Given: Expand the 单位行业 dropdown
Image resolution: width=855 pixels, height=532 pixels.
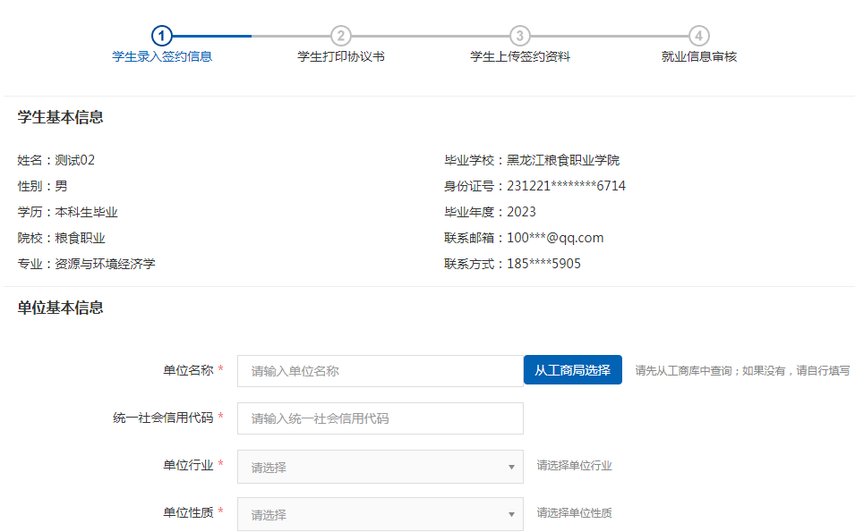Looking at the screenshot, I should pos(380,467).
